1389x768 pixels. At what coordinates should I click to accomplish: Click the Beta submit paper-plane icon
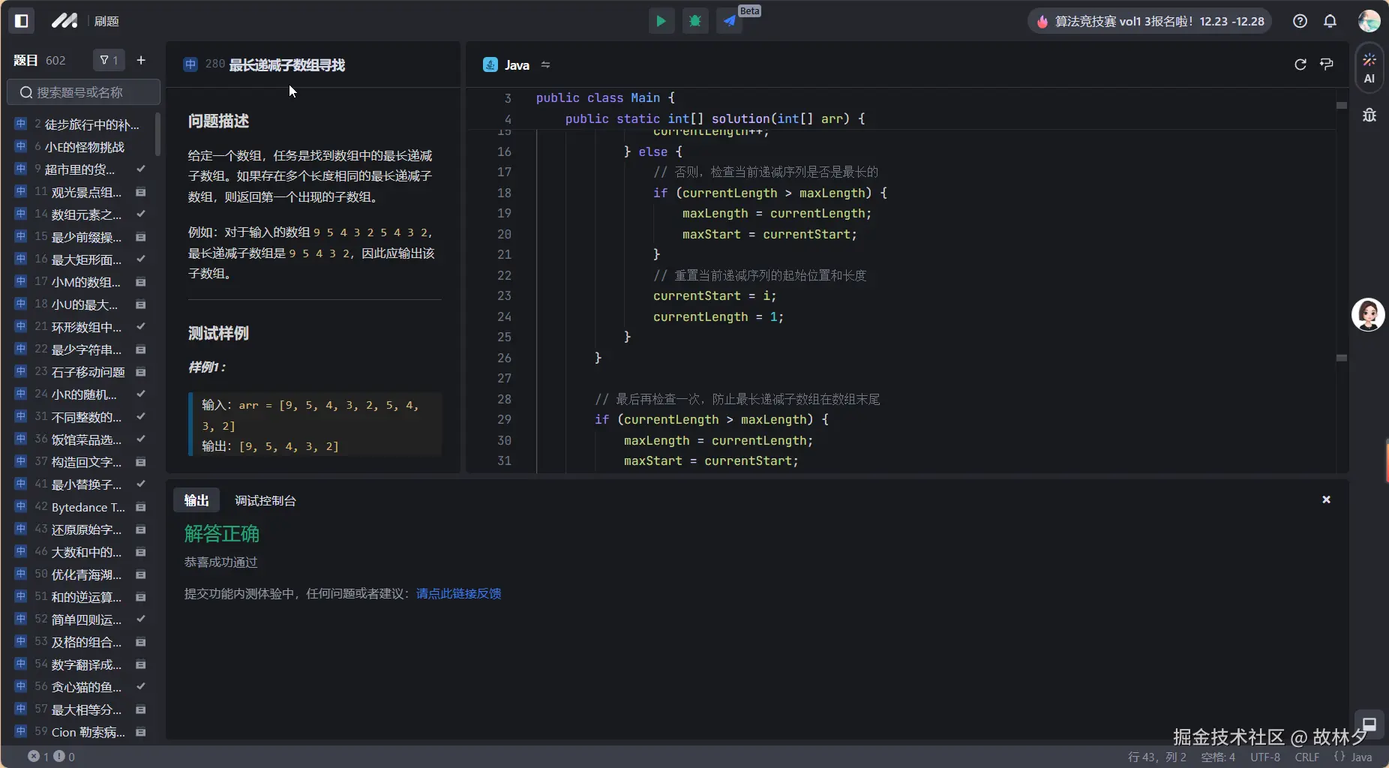click(x=730, y=21)
